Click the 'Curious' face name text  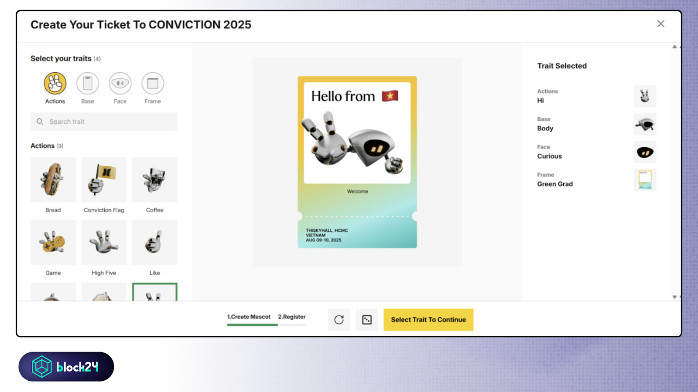pos(549,156)
